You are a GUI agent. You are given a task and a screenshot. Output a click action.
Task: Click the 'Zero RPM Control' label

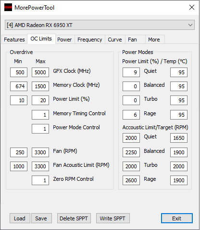(74, 179)
